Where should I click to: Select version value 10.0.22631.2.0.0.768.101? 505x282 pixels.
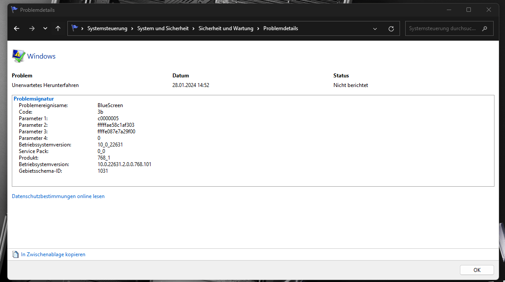coord(124,164)
